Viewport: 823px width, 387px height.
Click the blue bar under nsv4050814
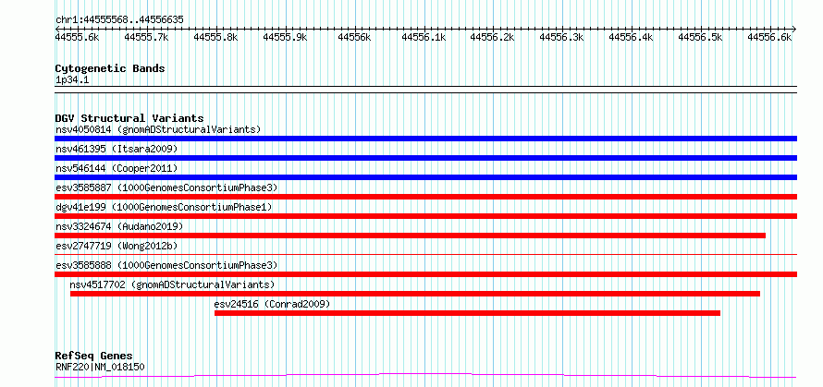(425, 139)
